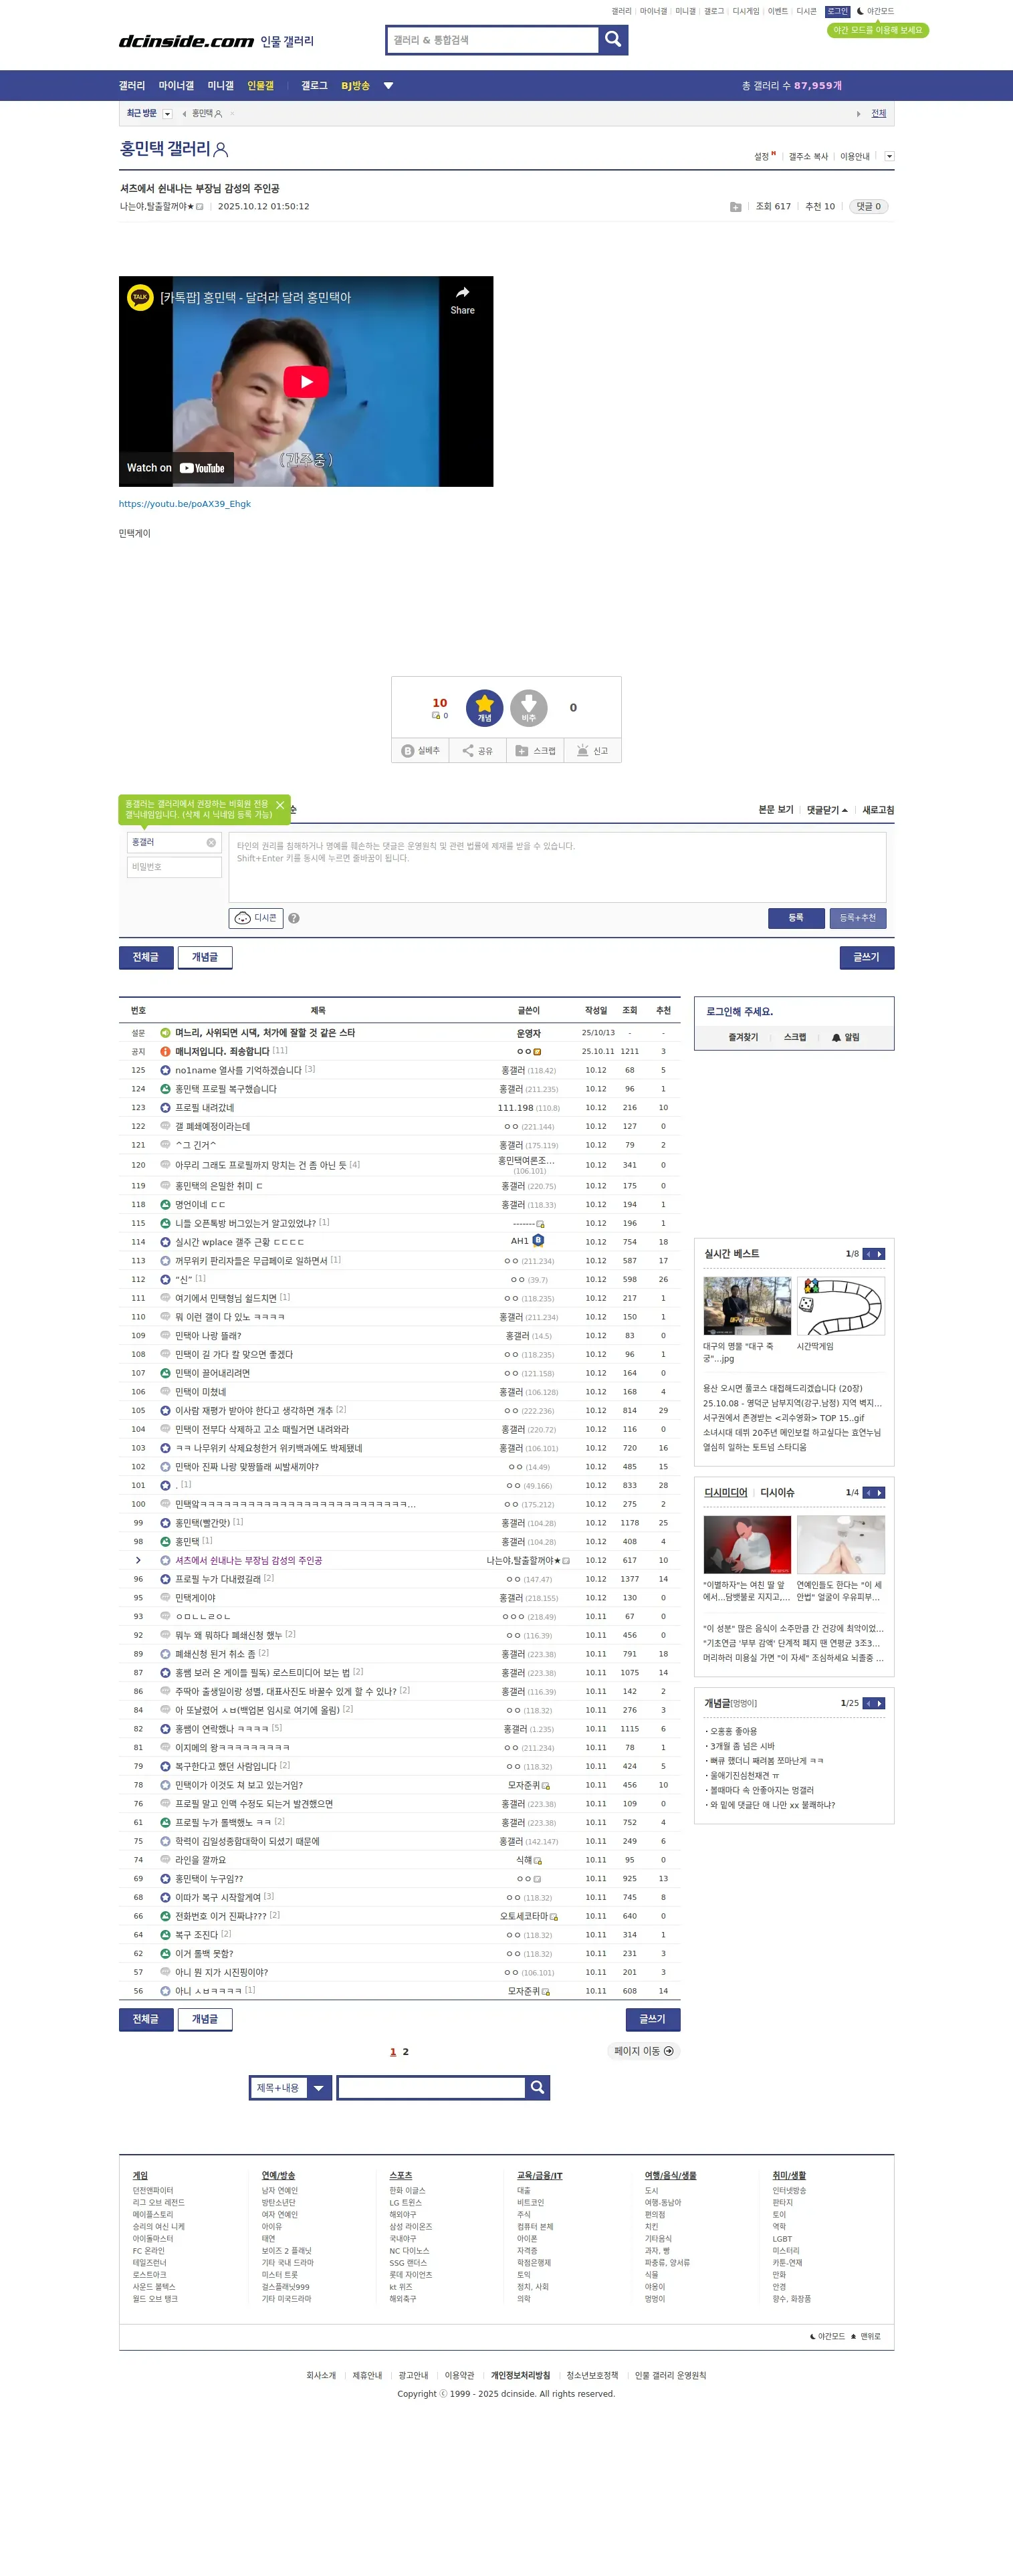Click the 신고 report siren button
Viewport: 1013px width, 2576px height.
click(x=592, y=750)
